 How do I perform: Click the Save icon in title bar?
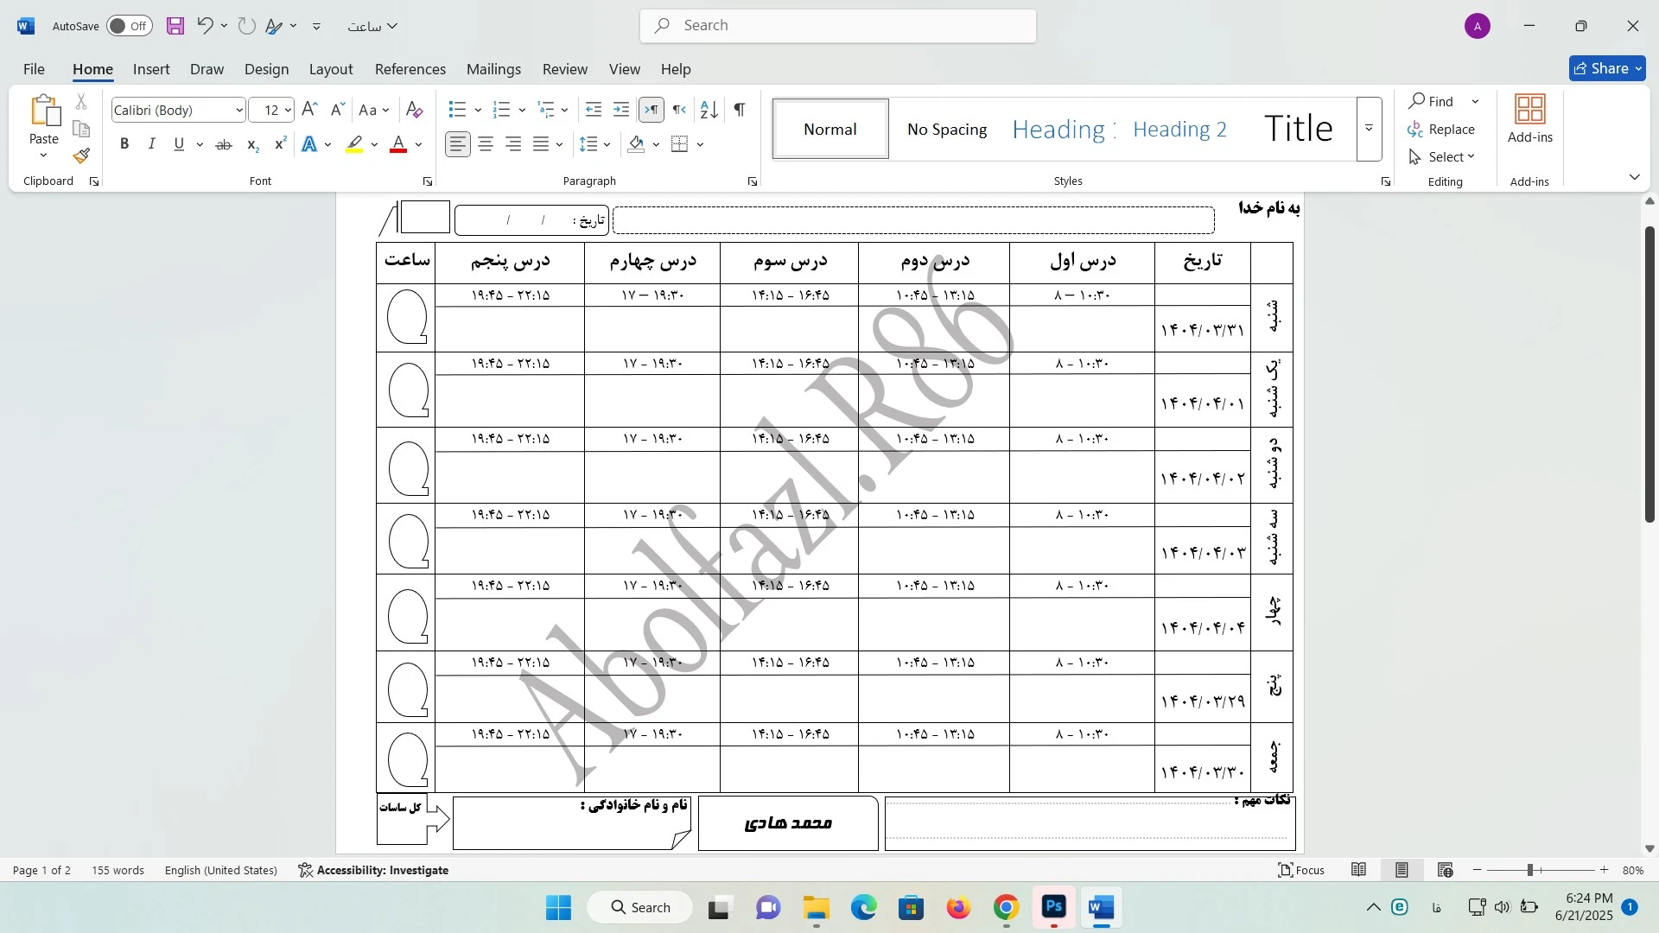tap(175, 26)
